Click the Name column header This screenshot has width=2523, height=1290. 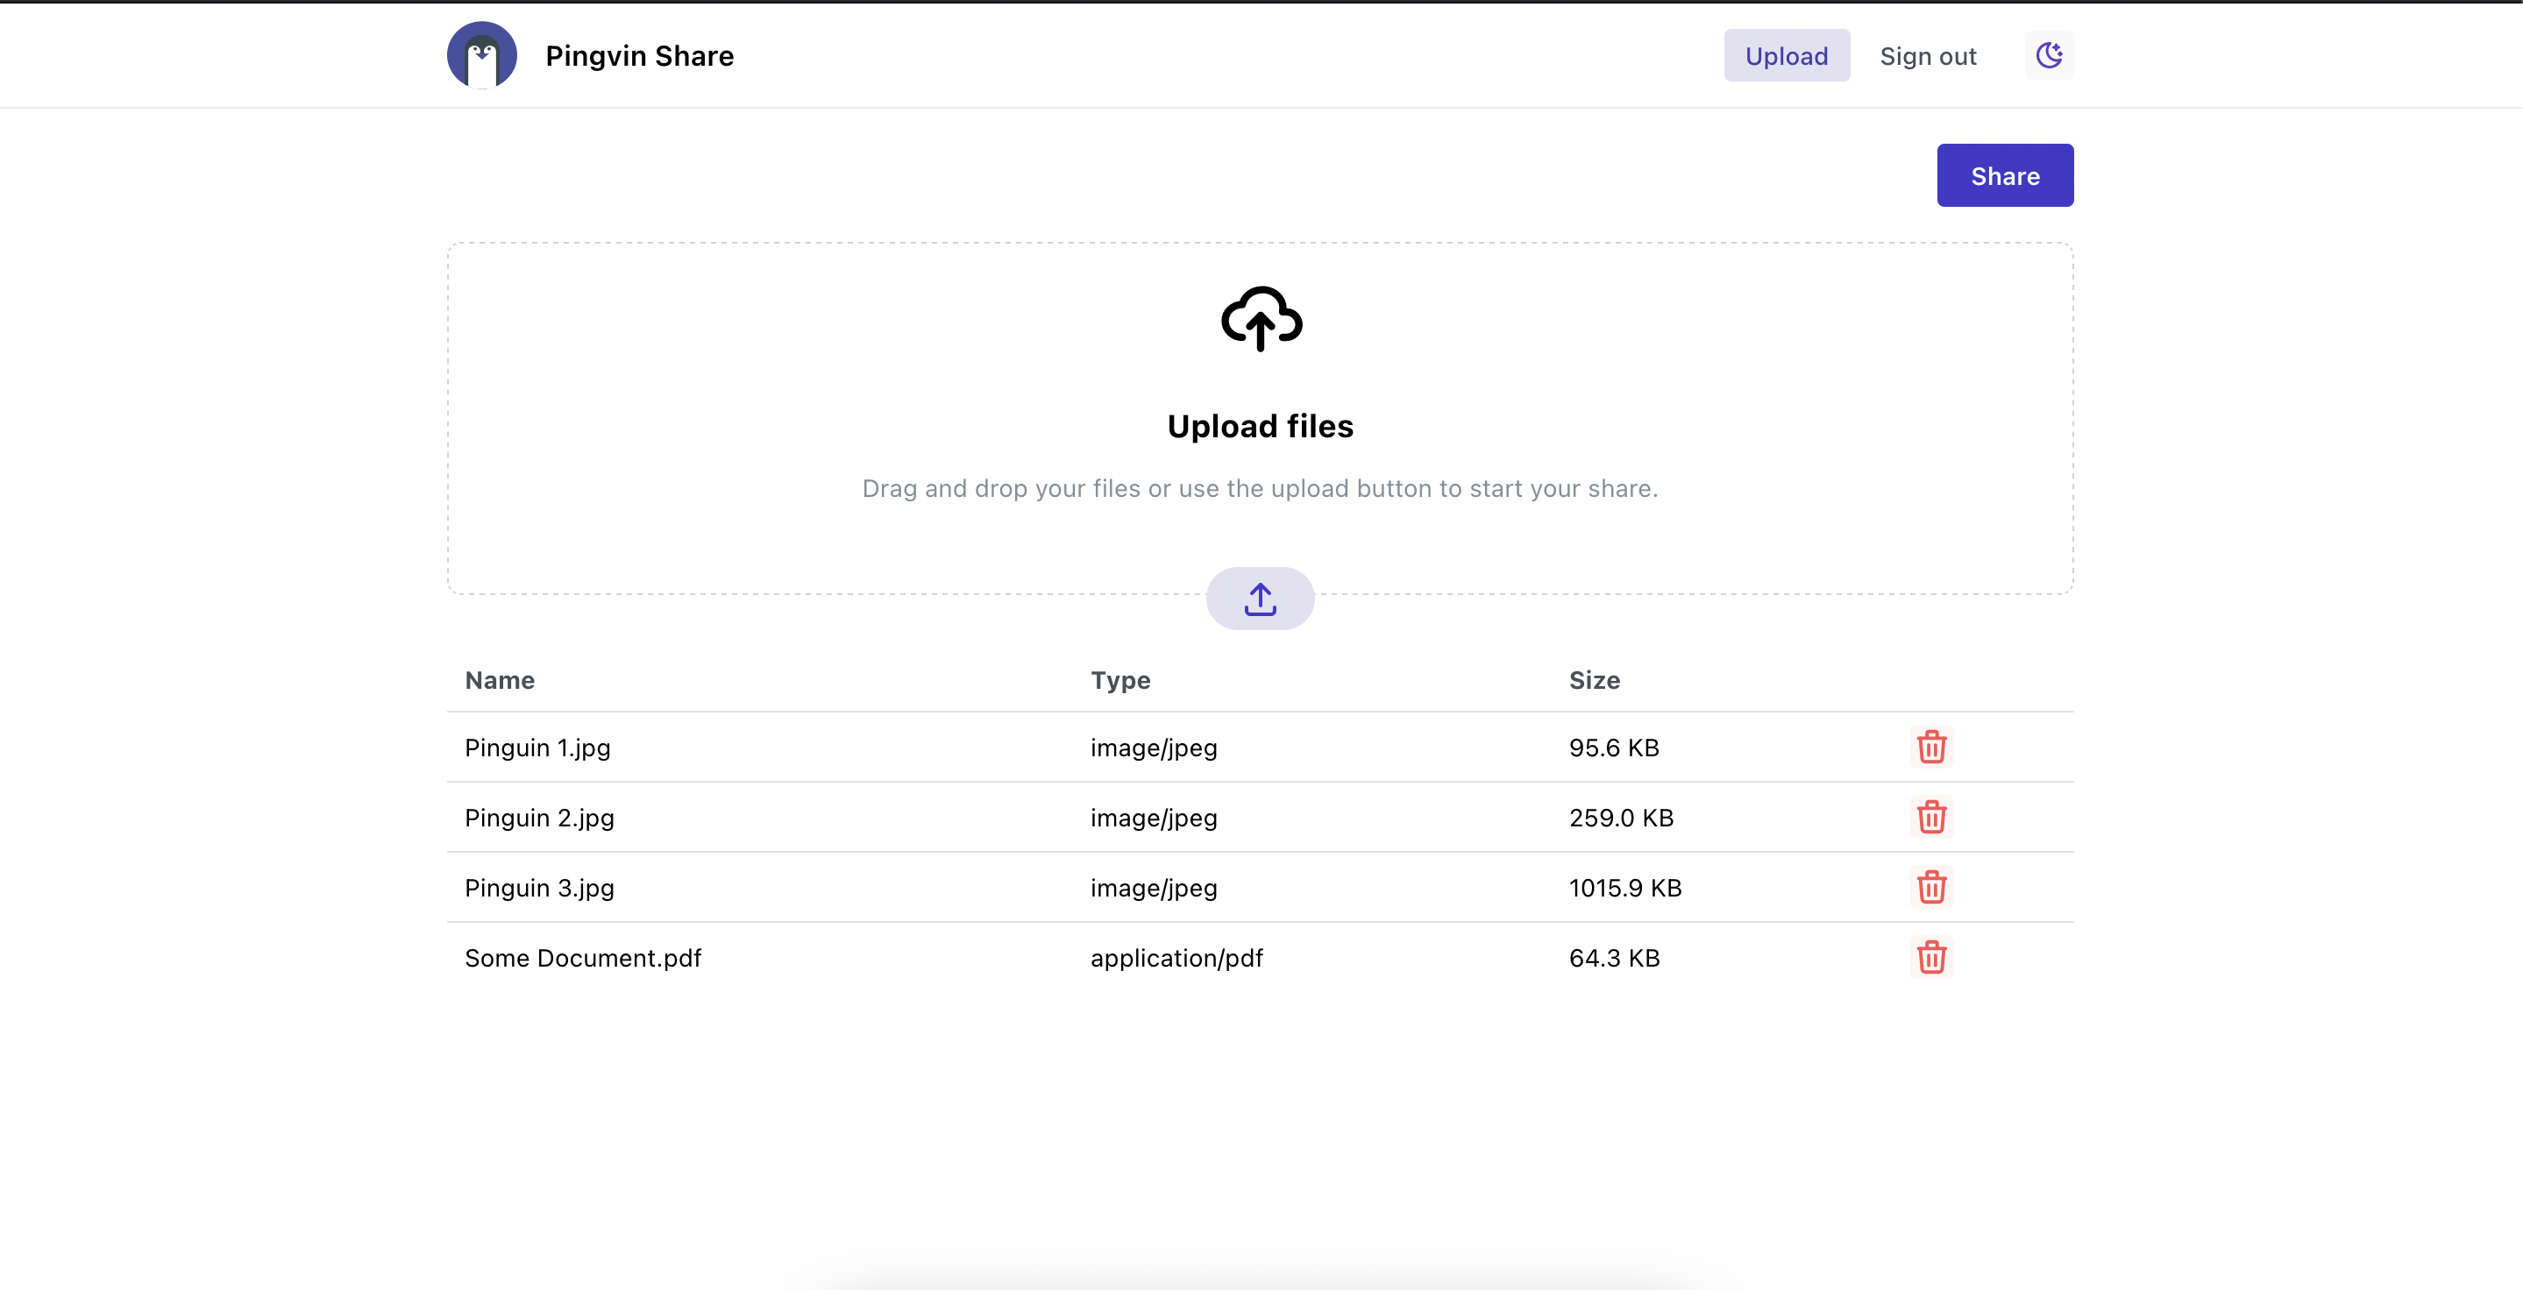coord(500,680)
